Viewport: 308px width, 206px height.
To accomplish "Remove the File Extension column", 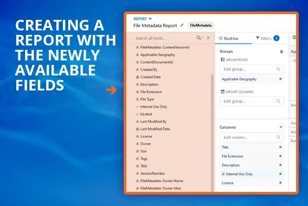I will pos(281,156).
